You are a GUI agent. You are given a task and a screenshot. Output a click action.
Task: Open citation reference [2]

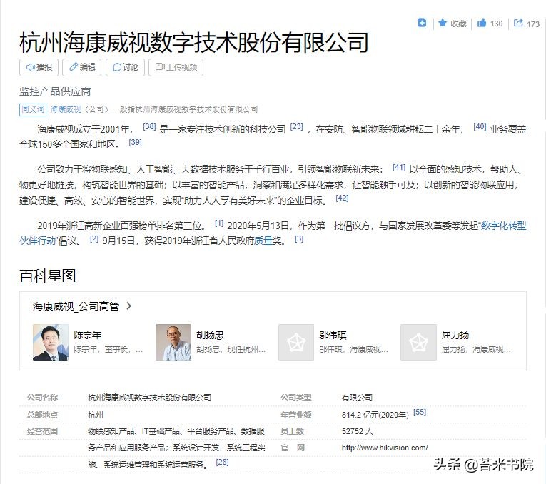[x=94, y=239]
